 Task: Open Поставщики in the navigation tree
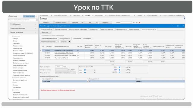(17, 87)
